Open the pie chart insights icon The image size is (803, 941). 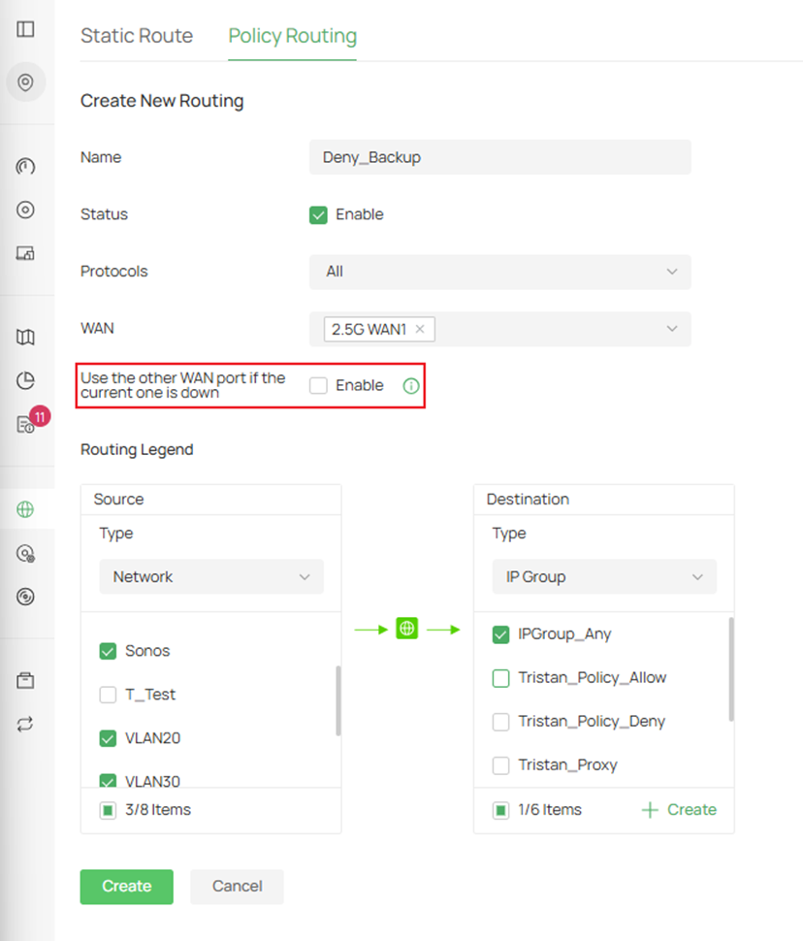pyautogui.click(x=25, y=380)
